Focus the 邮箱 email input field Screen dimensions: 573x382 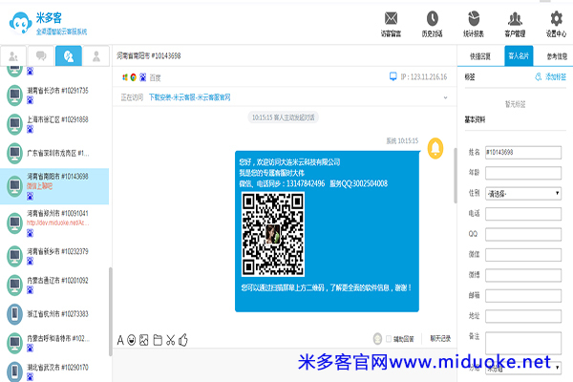pyautogui.click(x=523, y=296)
